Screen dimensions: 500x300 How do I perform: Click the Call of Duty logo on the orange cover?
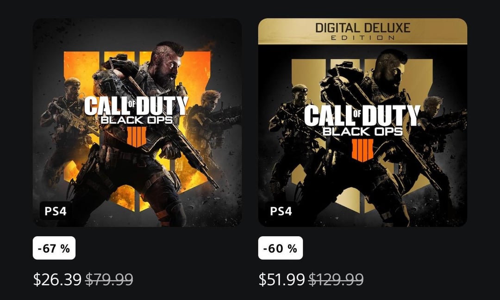(x=136, y=105)
